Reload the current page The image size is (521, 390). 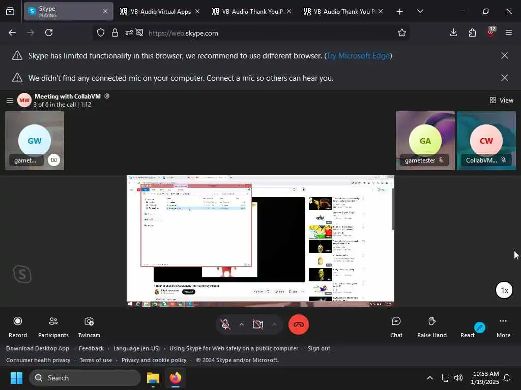point(49,32)
